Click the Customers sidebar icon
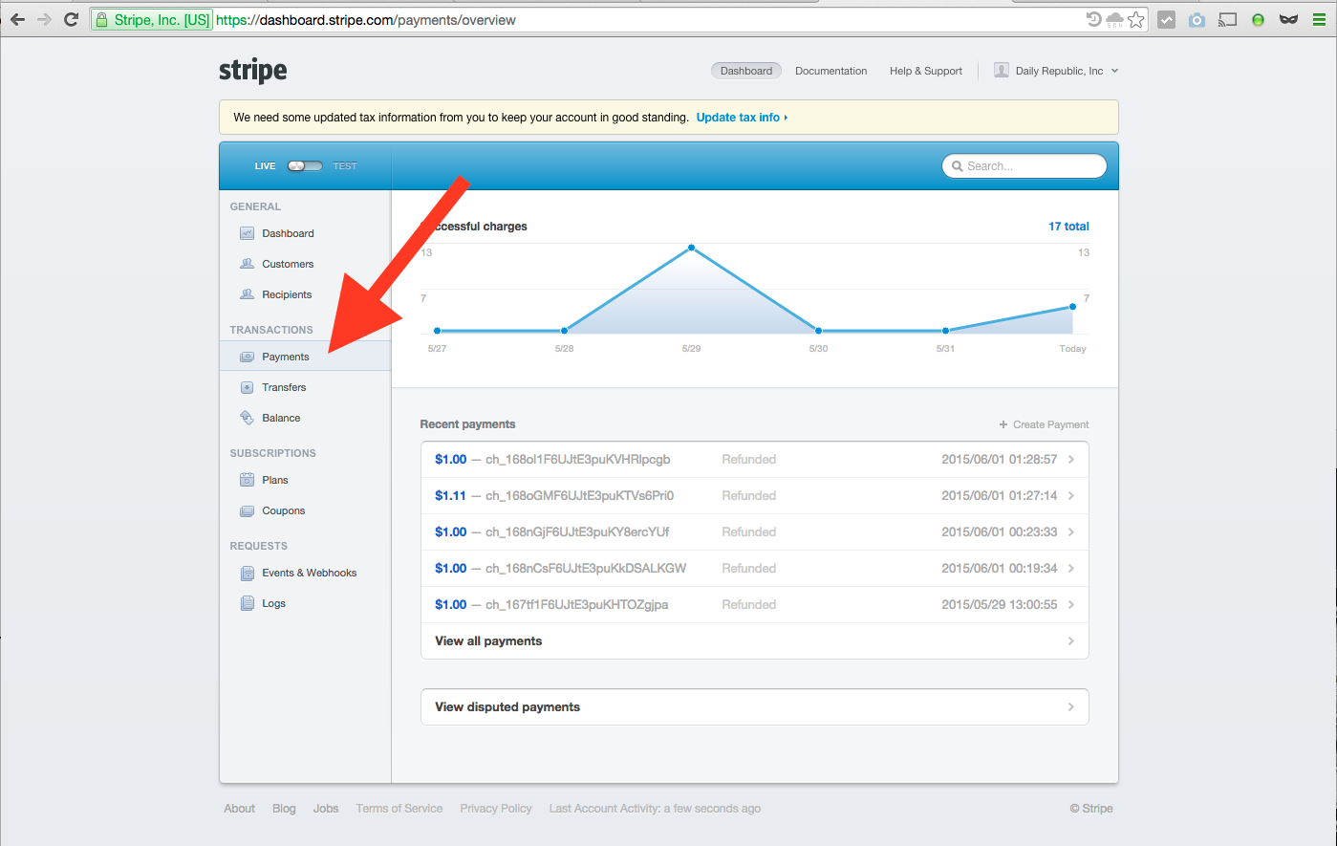Image resolution: width=1337 pixels, height=846 pixels. tap(247, 264)
